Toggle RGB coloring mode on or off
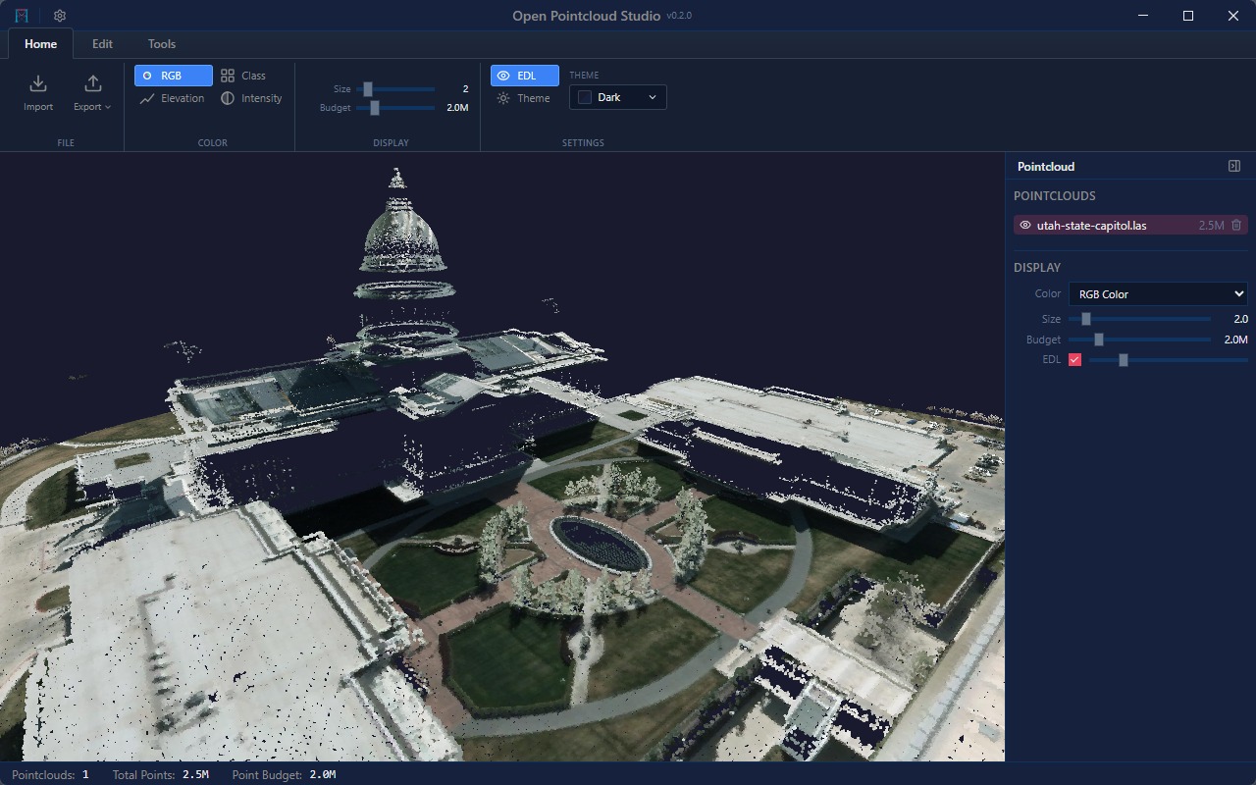Image resolution: width=1256 pixels, height=785 pixels. [x=172, y=76]
